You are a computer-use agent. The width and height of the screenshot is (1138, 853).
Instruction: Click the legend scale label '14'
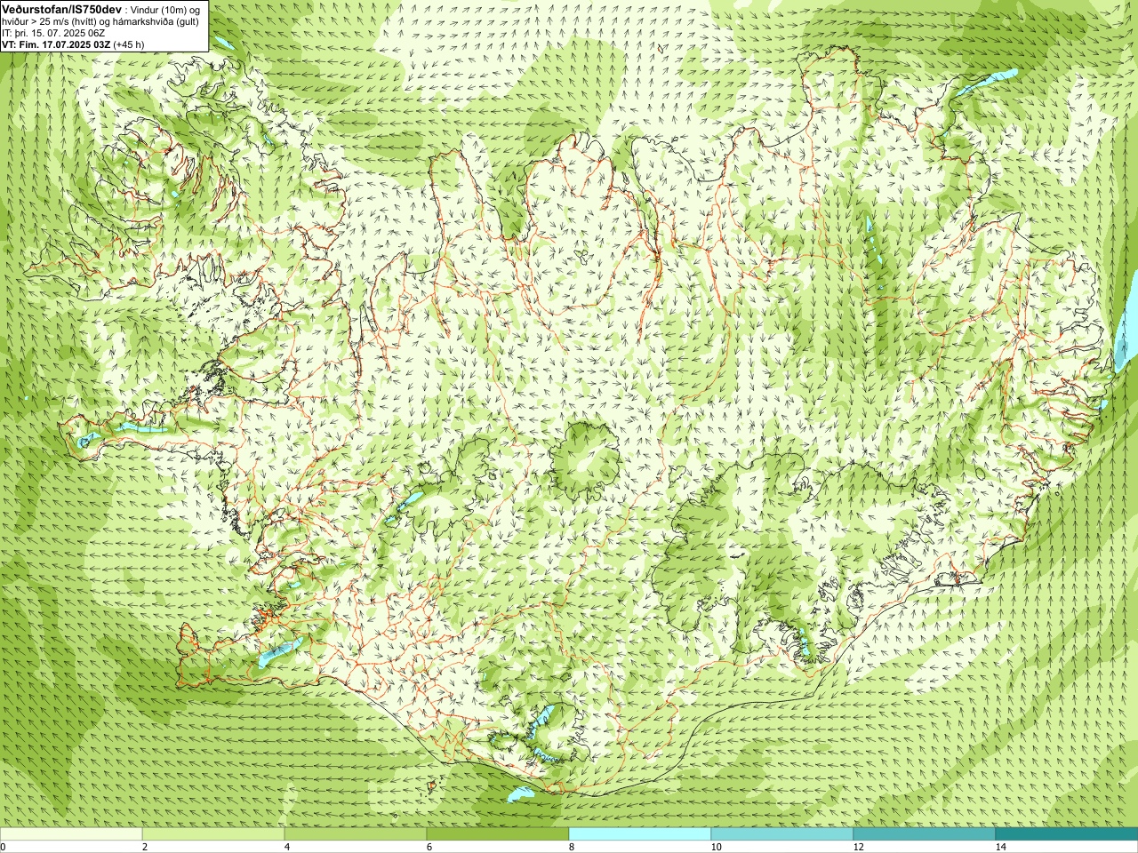1000,847
